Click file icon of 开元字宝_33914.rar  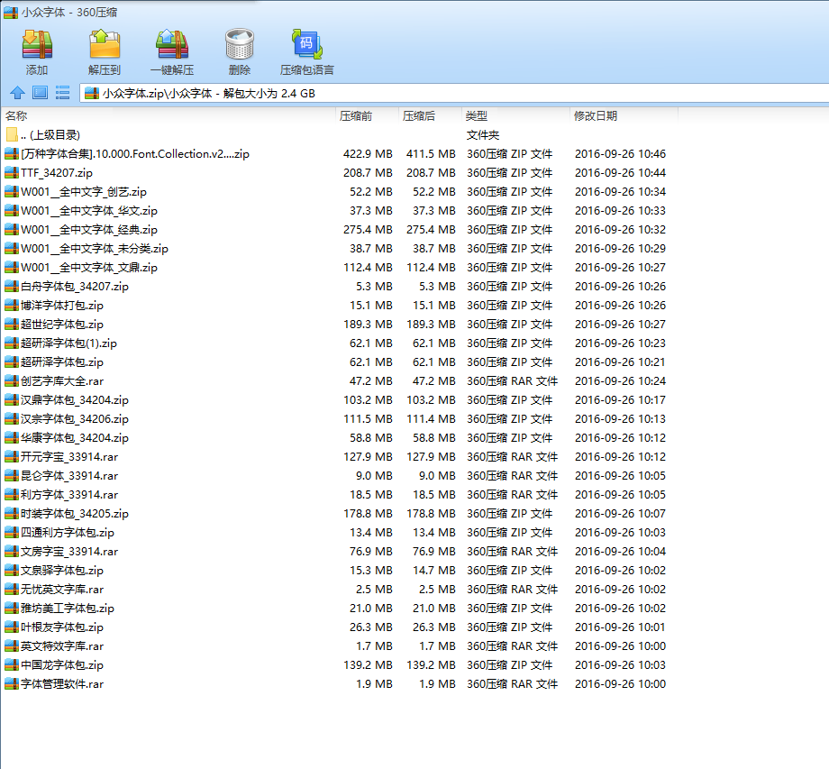click(x=12, y=457)
